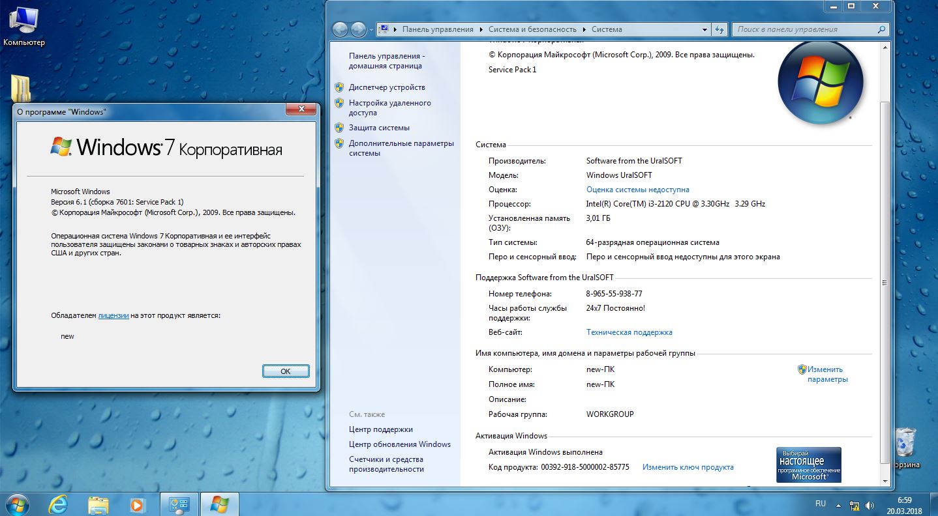
Task: Click product ID 00392-918-5000002-85775
Action: 585,467
